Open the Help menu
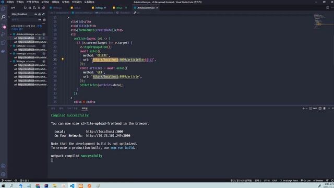This screenshot has width=334, height=188. [x=89, y=2]
